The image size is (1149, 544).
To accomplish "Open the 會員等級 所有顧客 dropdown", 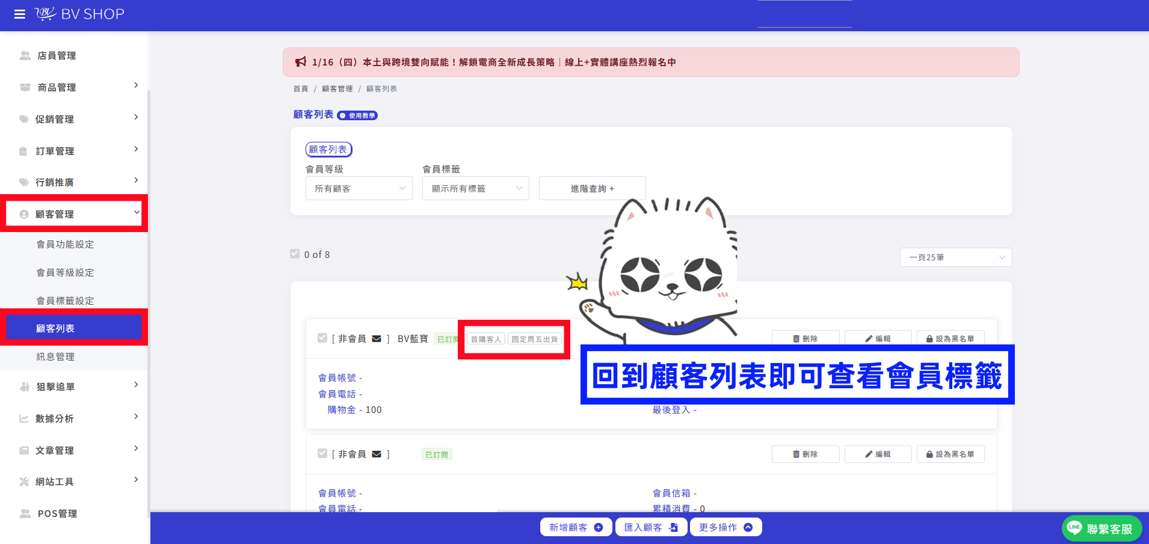I will point(359,188).
